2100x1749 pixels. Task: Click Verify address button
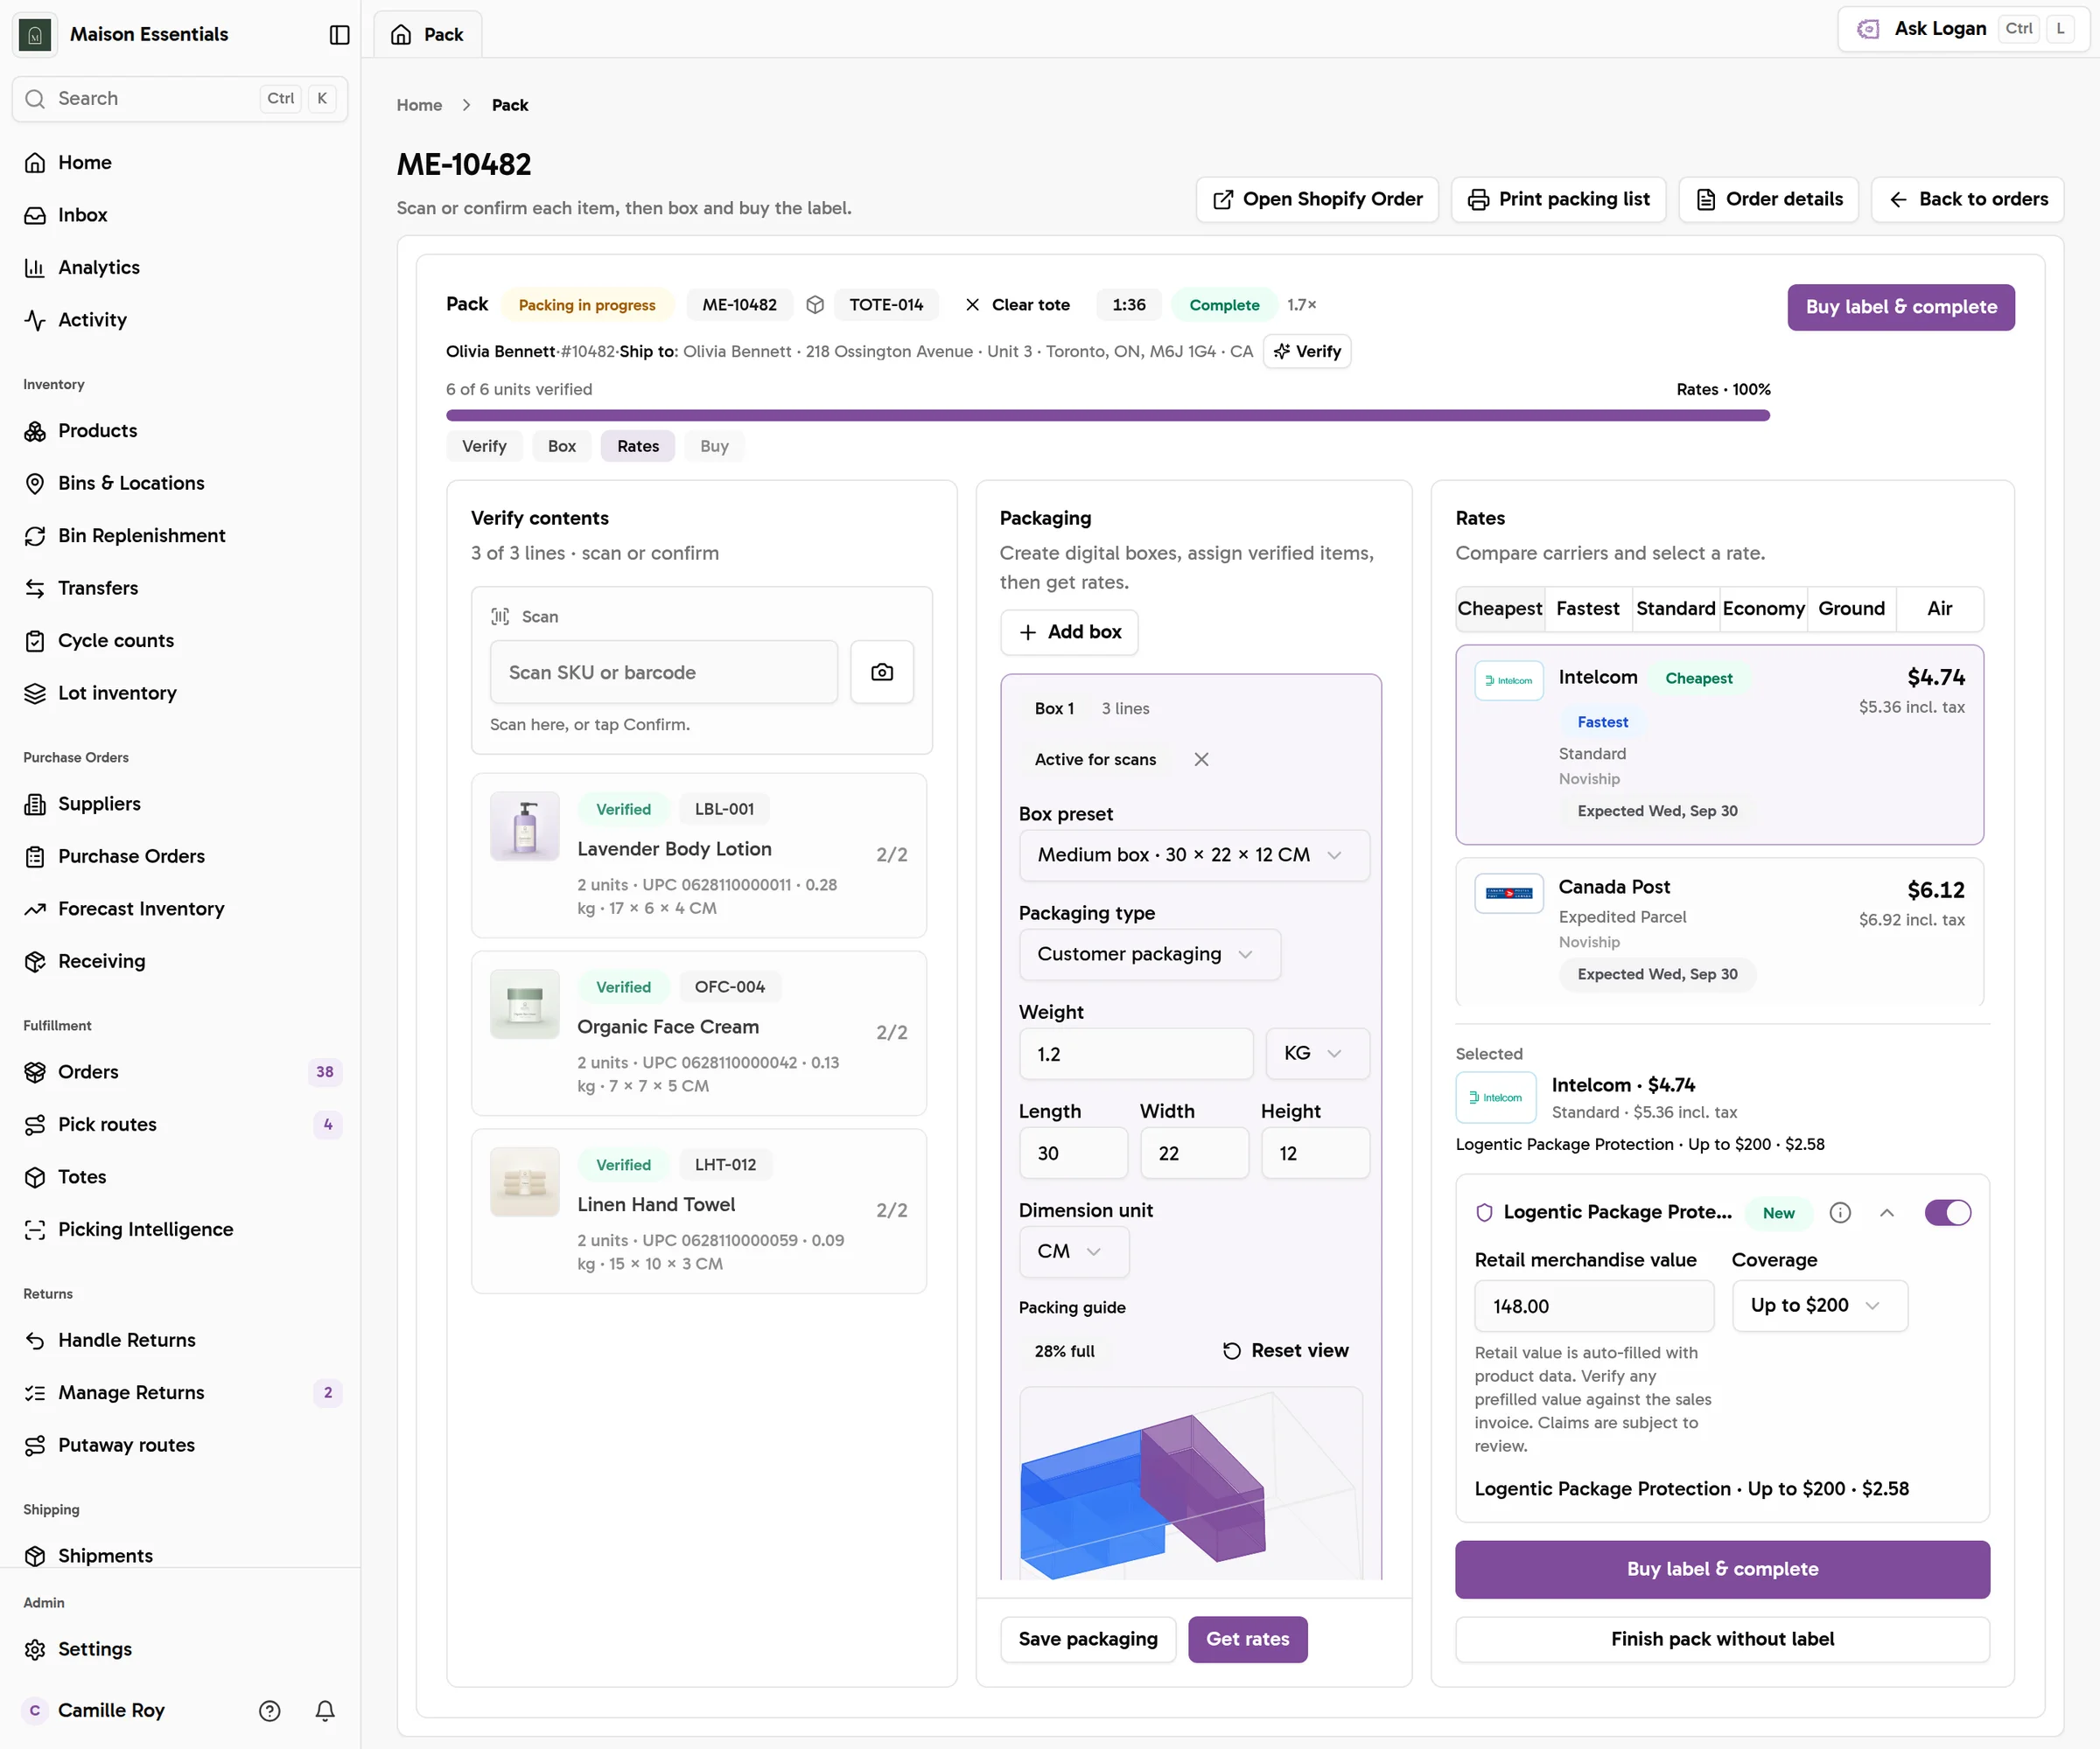(x=1307, y=351)
